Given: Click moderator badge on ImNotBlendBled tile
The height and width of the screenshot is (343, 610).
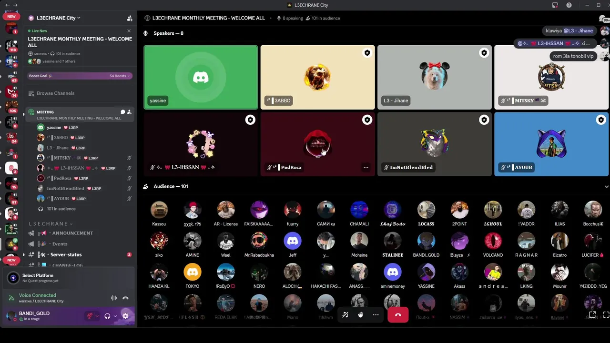Looking at the screenshot, I should [484, 120].
